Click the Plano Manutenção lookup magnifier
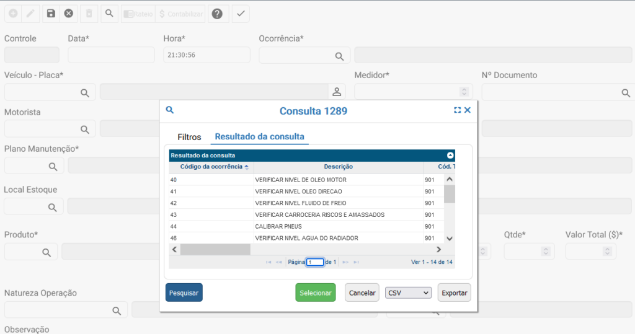635x334 pixels. pos(53,166)
